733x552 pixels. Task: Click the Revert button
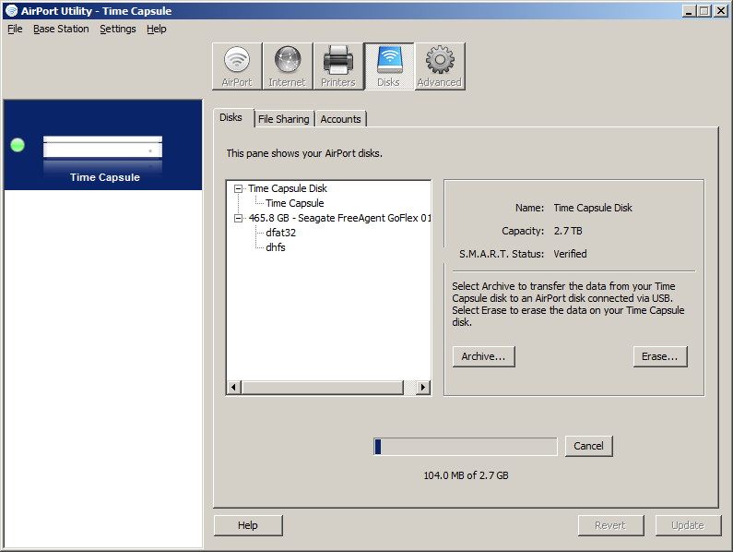coord(610,525)
